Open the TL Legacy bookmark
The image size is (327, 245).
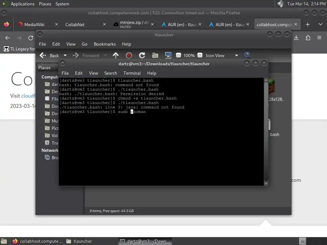click(x=19, y=49)
